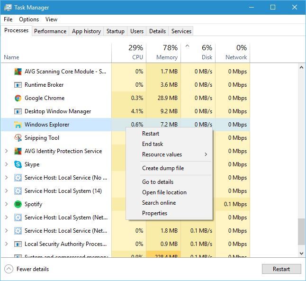Choose Restart from the context menu
Screen dimensions: 306x281
click(169, 134)
